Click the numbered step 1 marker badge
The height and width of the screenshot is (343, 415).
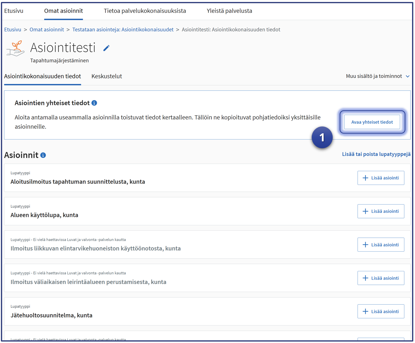(x=322, y=137)
